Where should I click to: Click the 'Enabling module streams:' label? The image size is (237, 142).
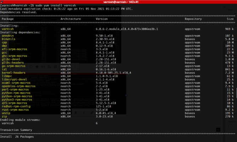click(x=20, y=120)
